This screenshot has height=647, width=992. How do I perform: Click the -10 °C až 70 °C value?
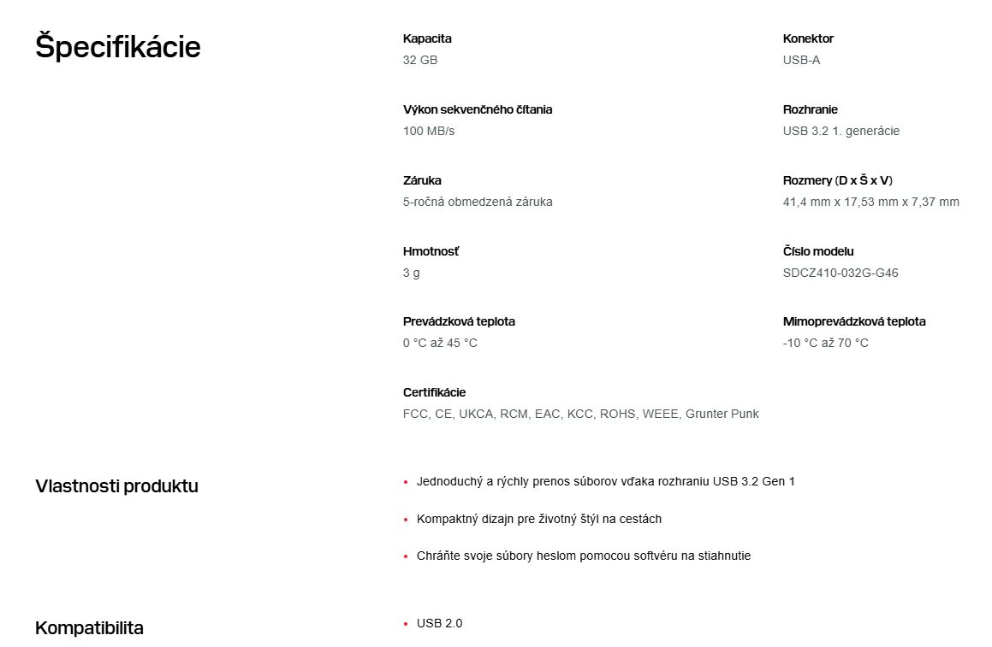click(825, 343)
